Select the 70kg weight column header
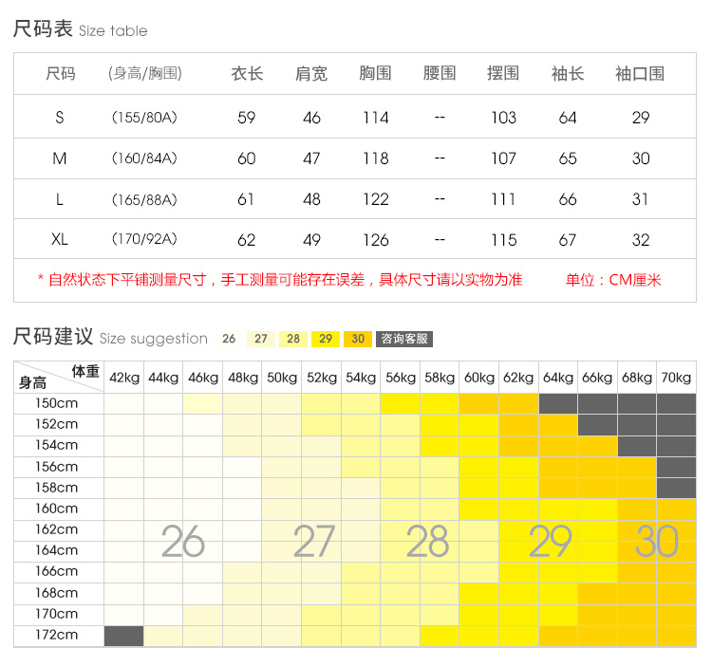This screenshot has width=712, height=648. click(676, 378)
